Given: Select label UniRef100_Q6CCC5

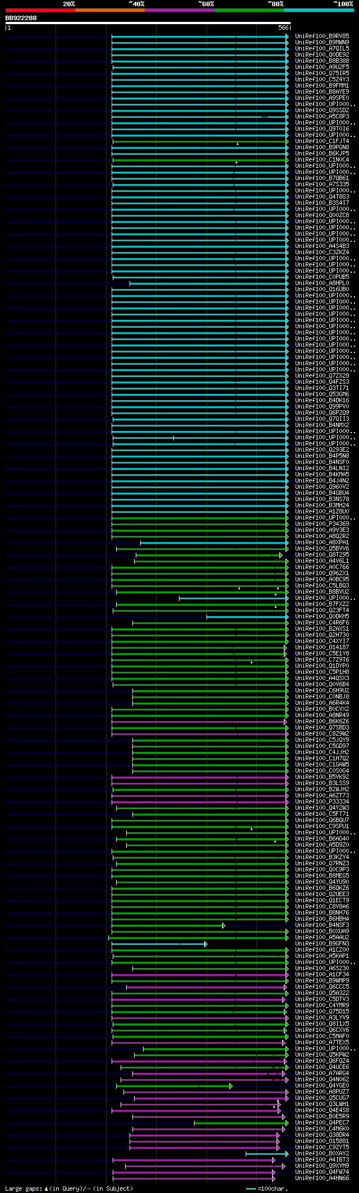Looking at the screenshot, I should (322, 986).
